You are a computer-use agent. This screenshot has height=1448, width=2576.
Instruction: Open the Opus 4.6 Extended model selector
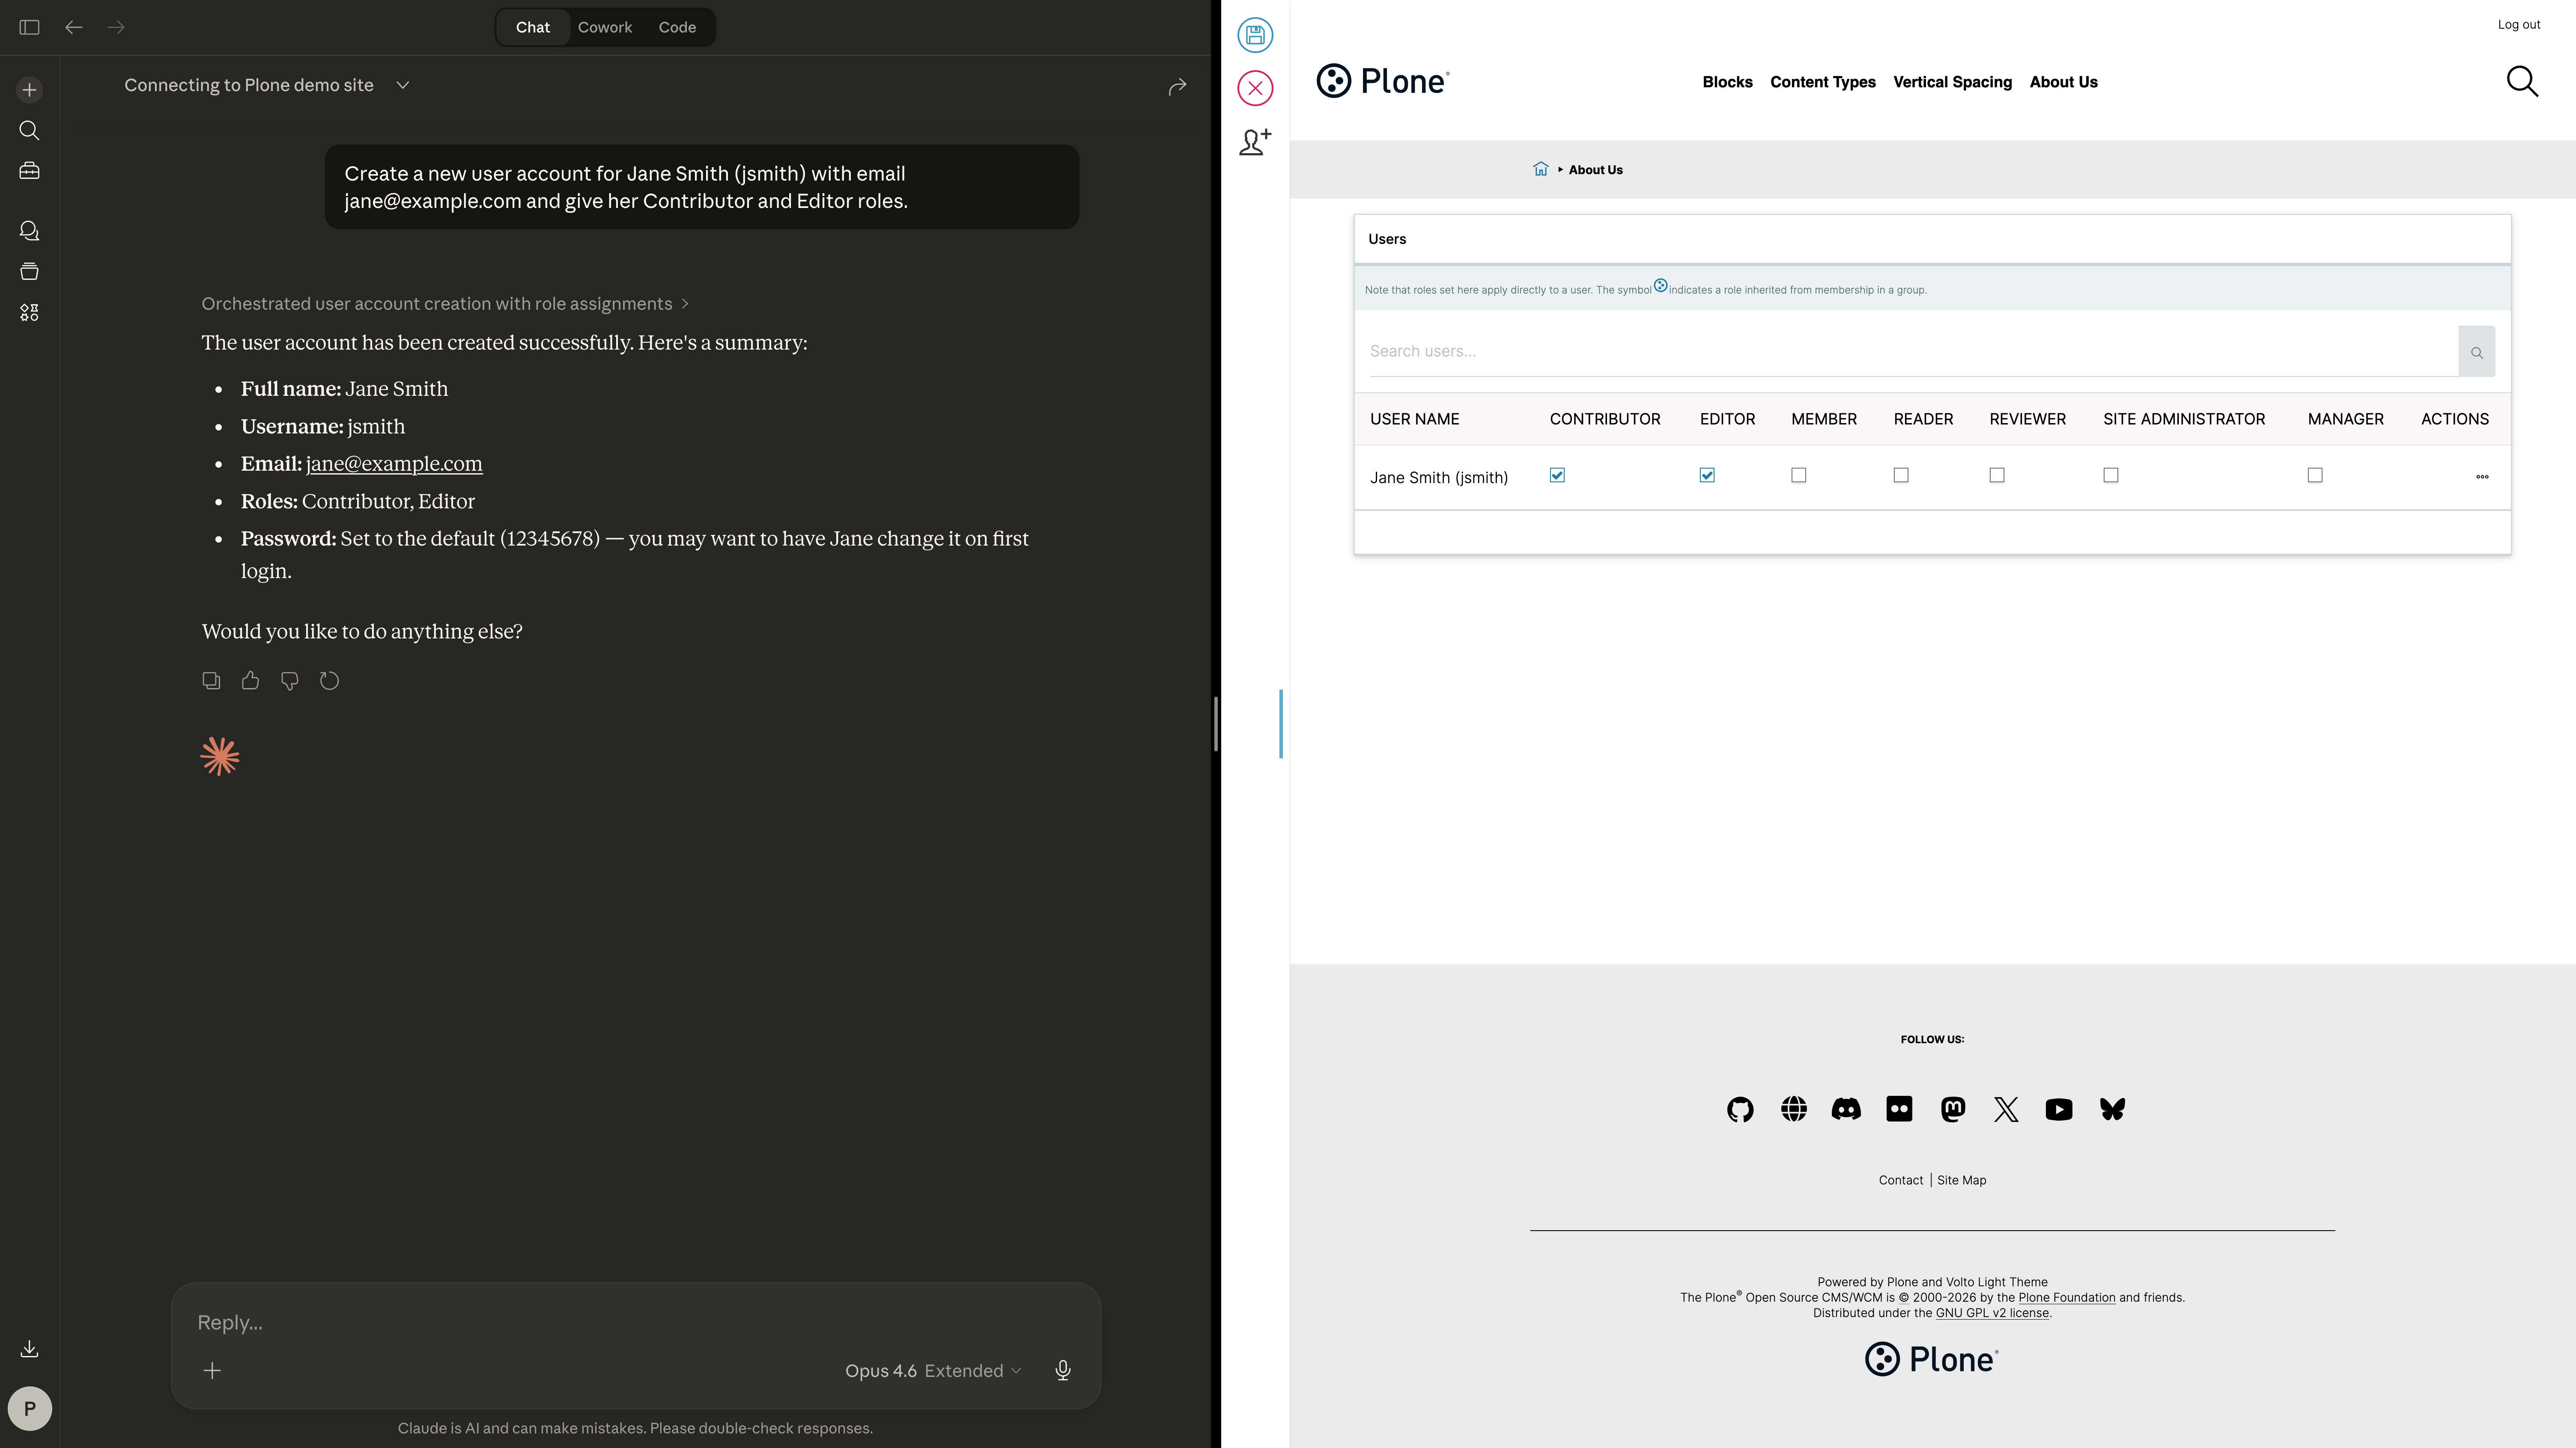coord(932,1370)
